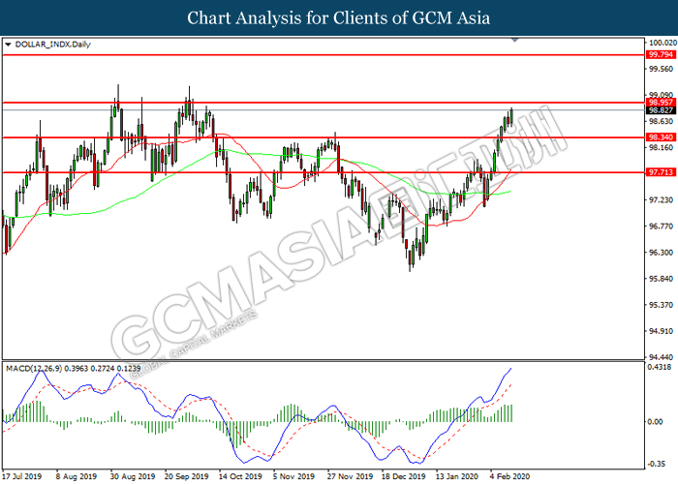
Task: Select the 30 Aug 2019 date label
Action: (x=133, y=476)
